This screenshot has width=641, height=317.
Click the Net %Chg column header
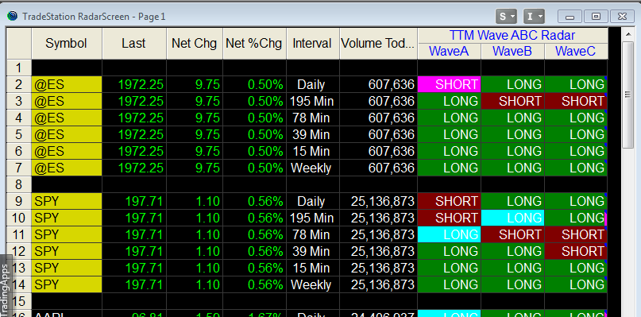click(x=254, y=44)
